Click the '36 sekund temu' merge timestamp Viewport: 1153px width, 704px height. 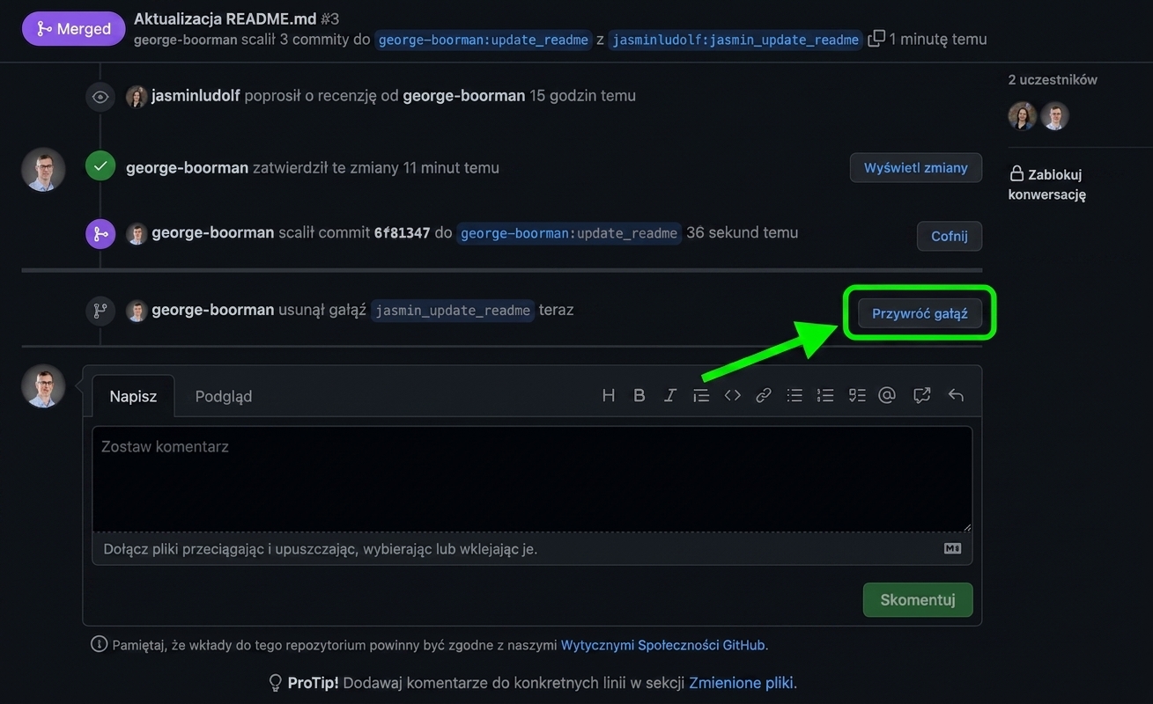coord(743,232)
